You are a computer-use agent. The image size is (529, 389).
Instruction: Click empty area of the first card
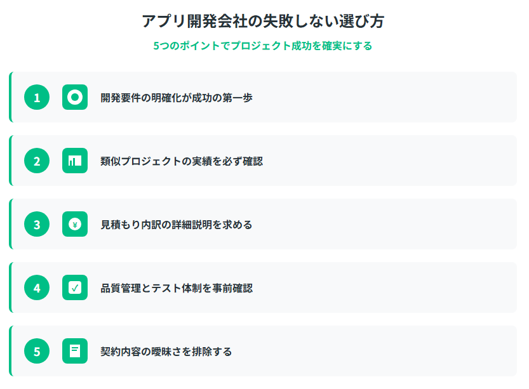click(385, 97)
